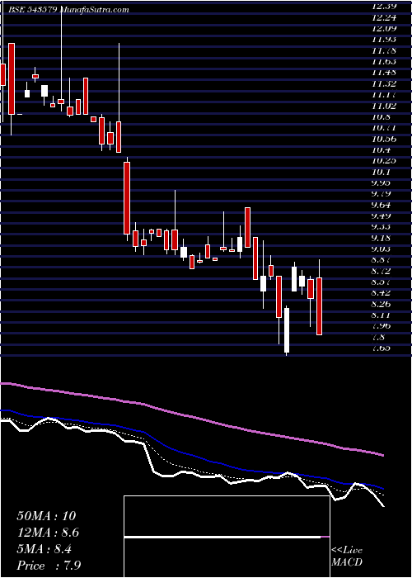
Task: Select the 11.78 price axis label
Action: (x=384, y=50)
